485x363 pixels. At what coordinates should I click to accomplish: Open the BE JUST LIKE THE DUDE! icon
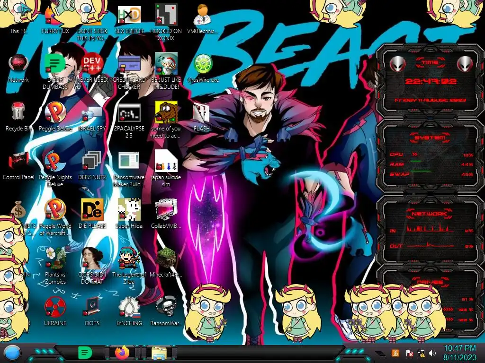coord(166,71)
